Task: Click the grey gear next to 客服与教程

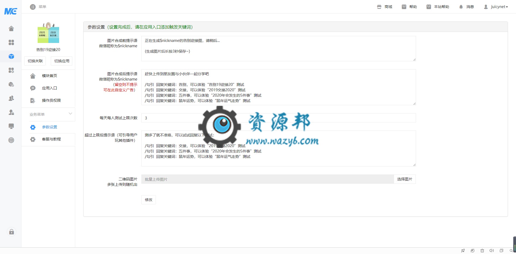Action: tap(33, 139)
